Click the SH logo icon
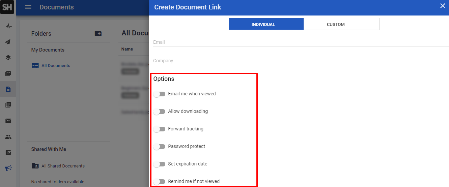Viewport: 449px width, 187px height. pyautogui.click(x=7, y=7)
